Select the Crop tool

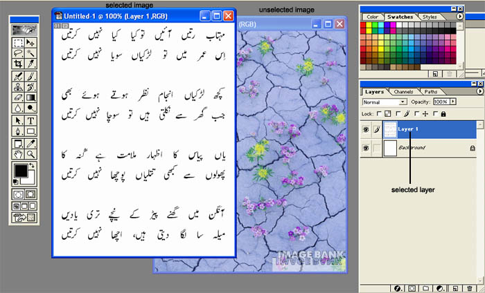tap(19, 64)
